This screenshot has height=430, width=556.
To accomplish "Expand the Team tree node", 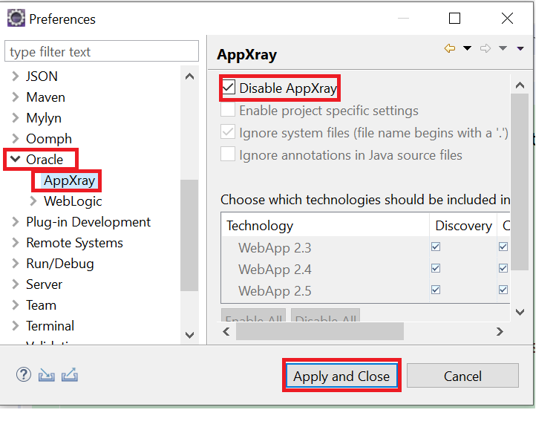I will point(16,305).
